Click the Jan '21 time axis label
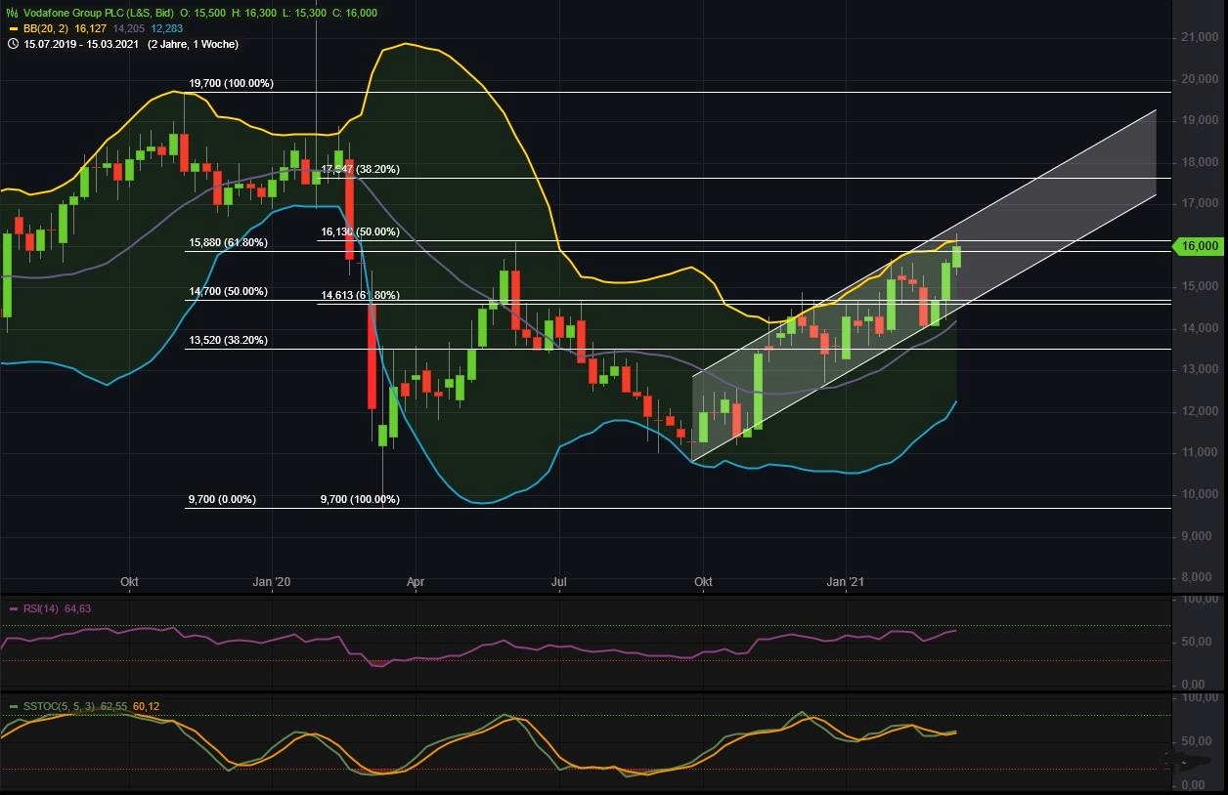This screenshot has height=795, width=1228. click(x=845, y=582)
